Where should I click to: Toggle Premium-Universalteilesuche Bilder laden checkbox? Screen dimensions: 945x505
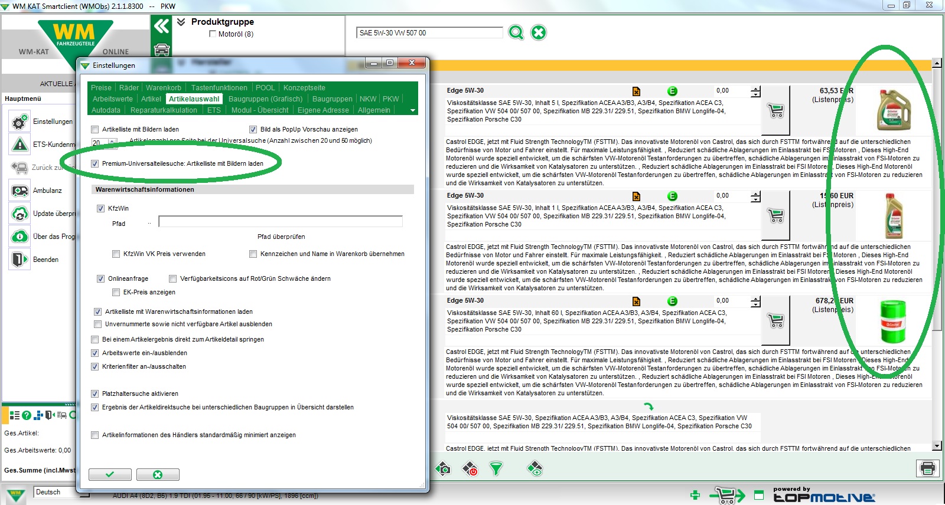pos(95,163)
